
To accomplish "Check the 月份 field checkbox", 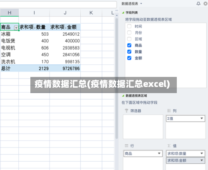I will click(x=129, y=32).
